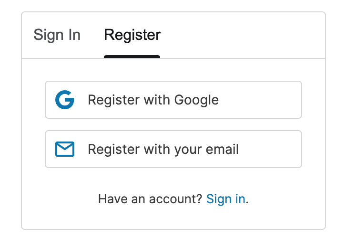Click "Sign in" beside "Have an account?"
Screen dimensions: 345x246
coord(226,199)
